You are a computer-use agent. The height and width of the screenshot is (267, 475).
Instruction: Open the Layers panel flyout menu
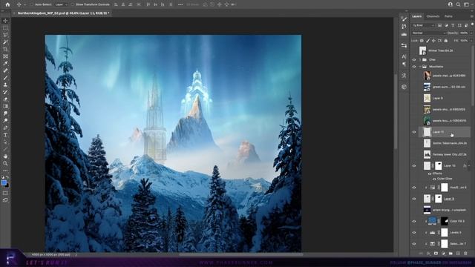click(472, 16)
